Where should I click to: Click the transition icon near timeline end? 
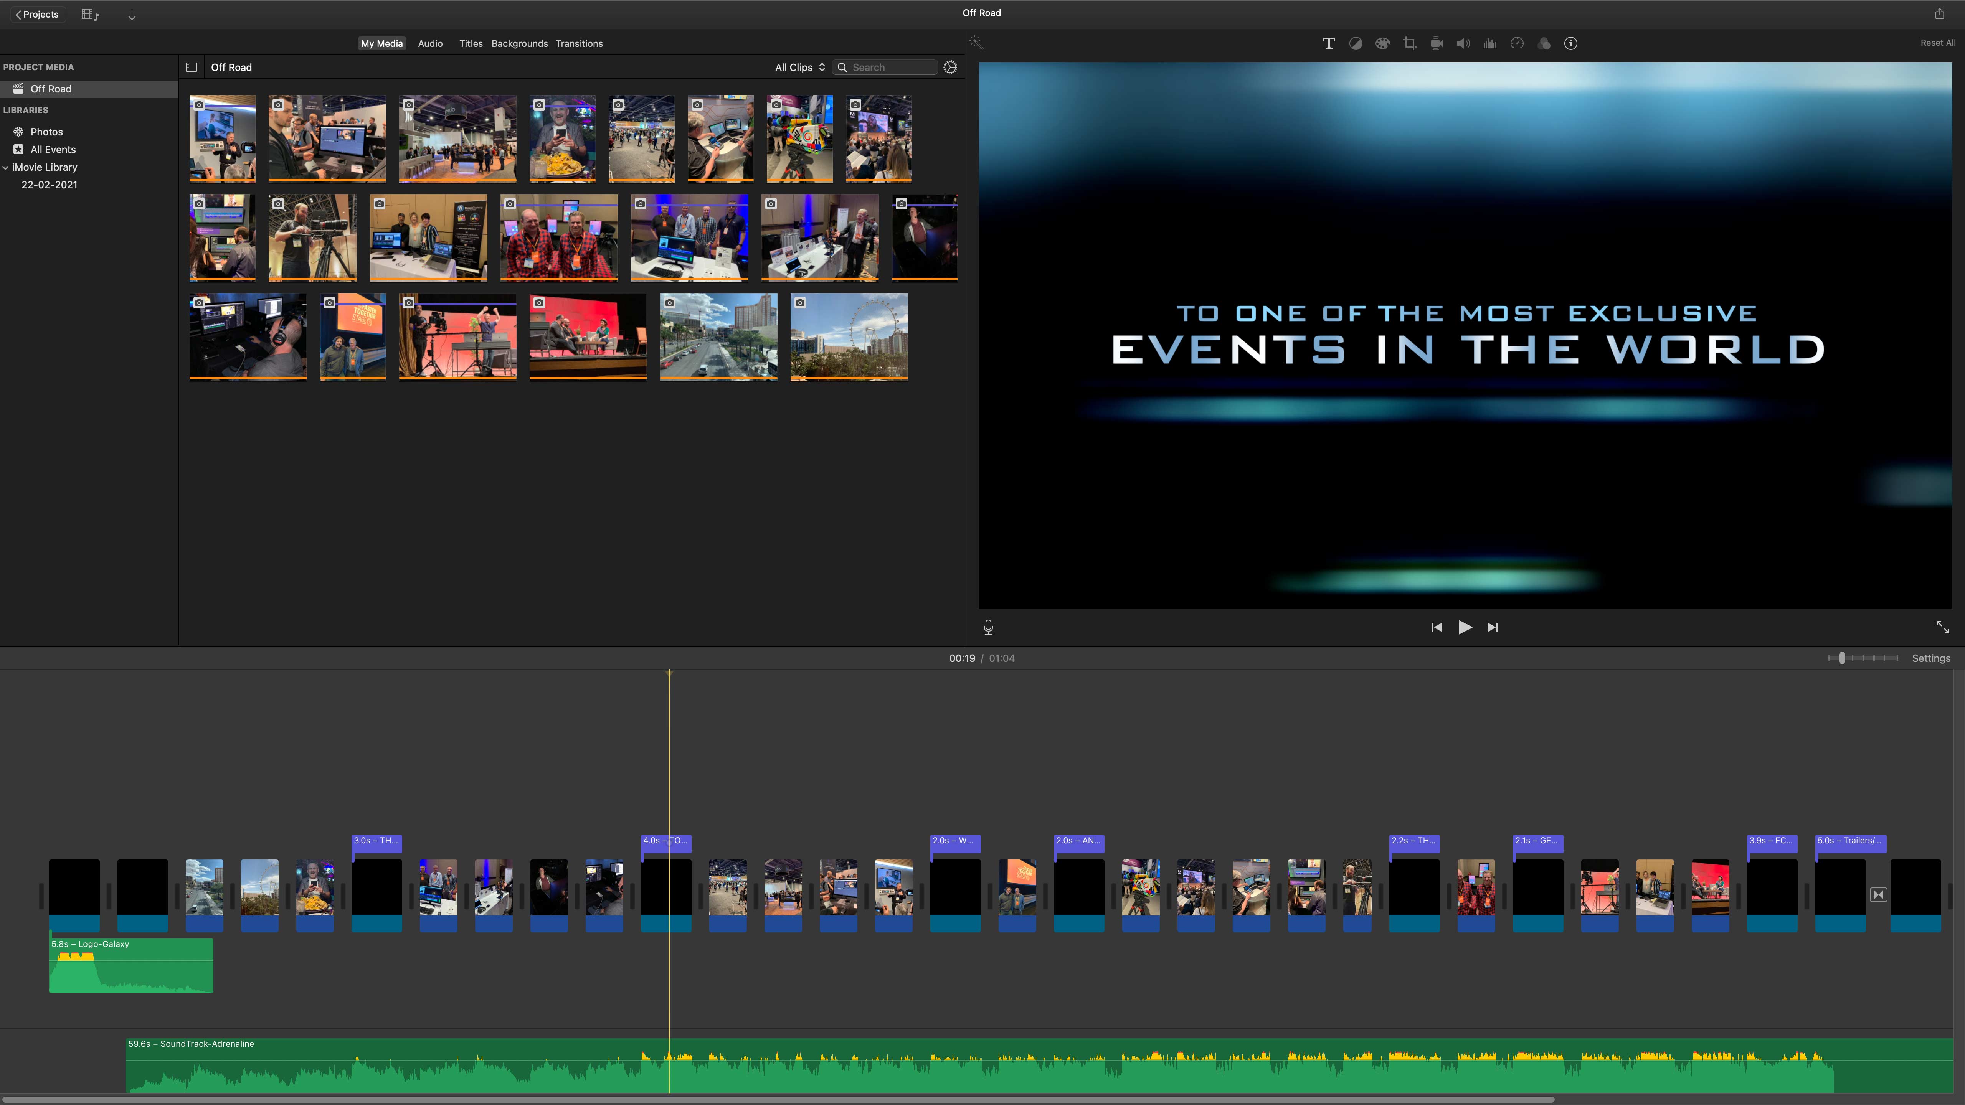(1879, 894)
